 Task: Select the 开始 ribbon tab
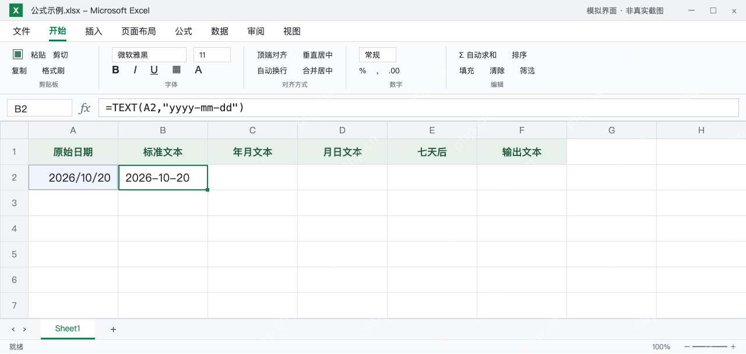tap(58, 31)
